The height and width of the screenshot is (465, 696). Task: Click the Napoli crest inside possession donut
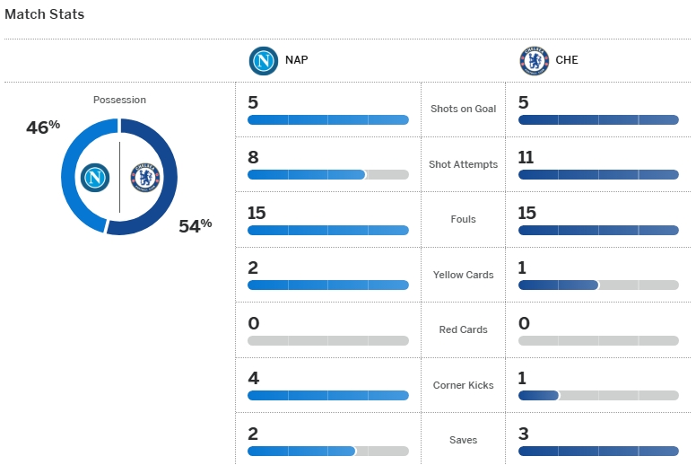(96, 177)
